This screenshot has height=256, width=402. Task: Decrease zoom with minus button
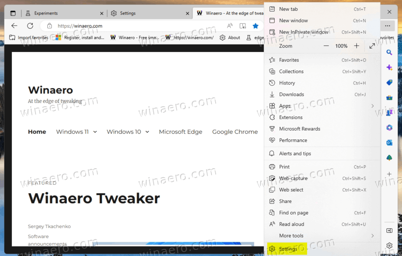coord(326,46)
